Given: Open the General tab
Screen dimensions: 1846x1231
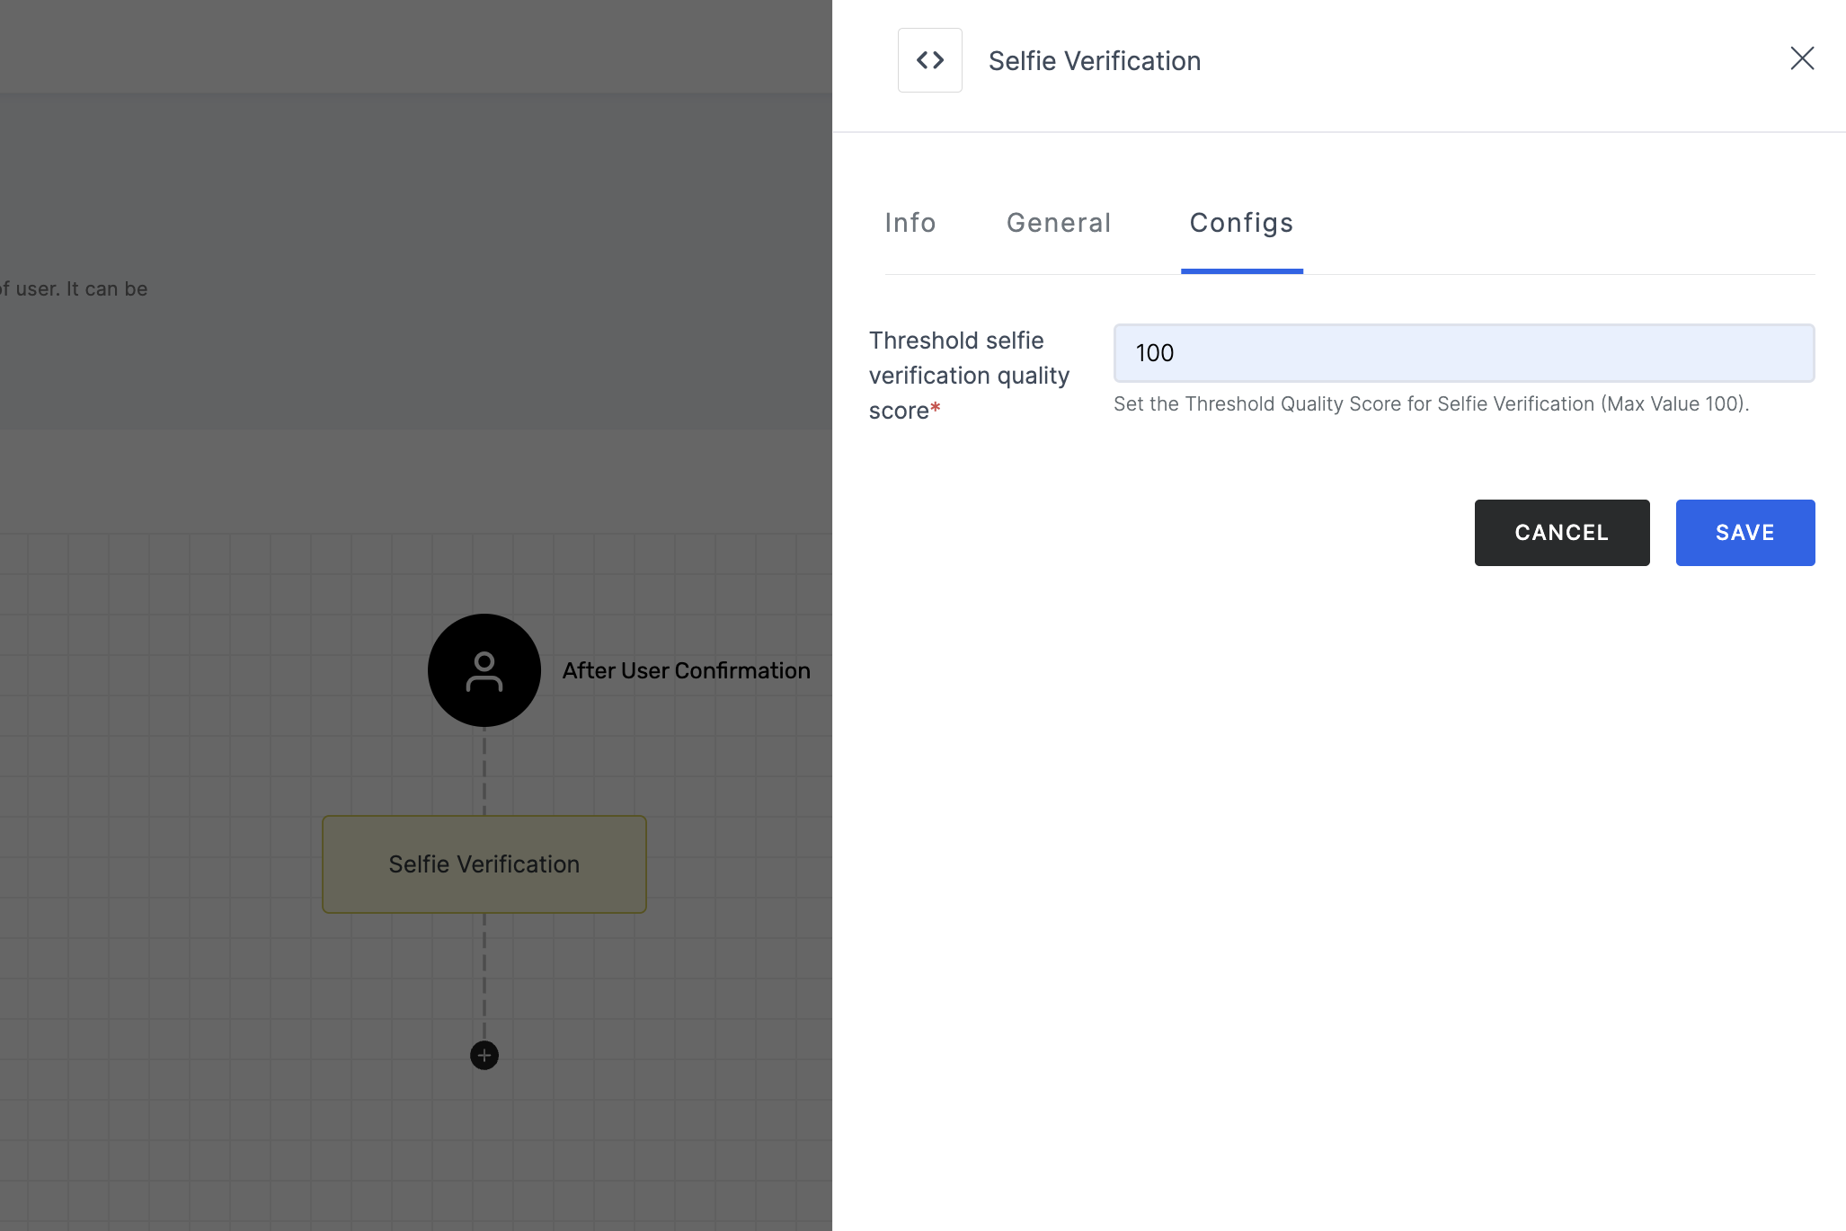Looking at the screenshot, I should [1059, 223].
